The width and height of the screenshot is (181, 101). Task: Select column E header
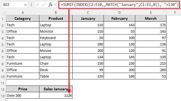point(151,13)
